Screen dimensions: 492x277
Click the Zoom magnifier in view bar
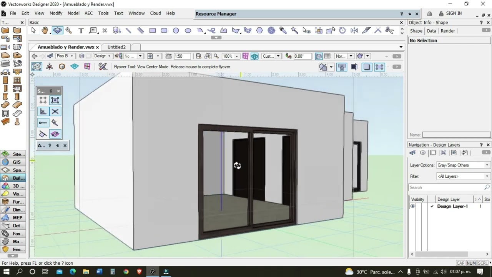coord(216,56)
